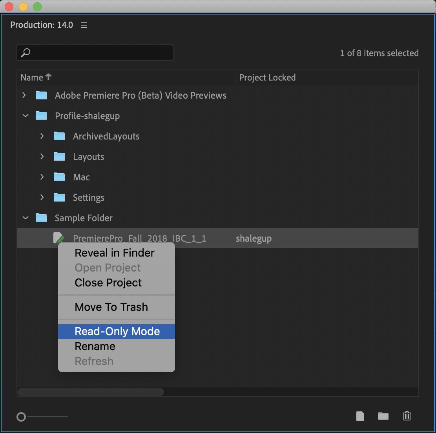The width and height of the screenshot is (436, 433).
Task: Choose Open Project from context menu
Action: point(117,268)
